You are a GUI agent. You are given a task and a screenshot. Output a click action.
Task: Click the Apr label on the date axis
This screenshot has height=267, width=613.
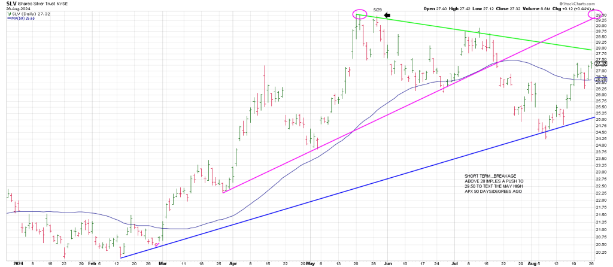point(232,263)
